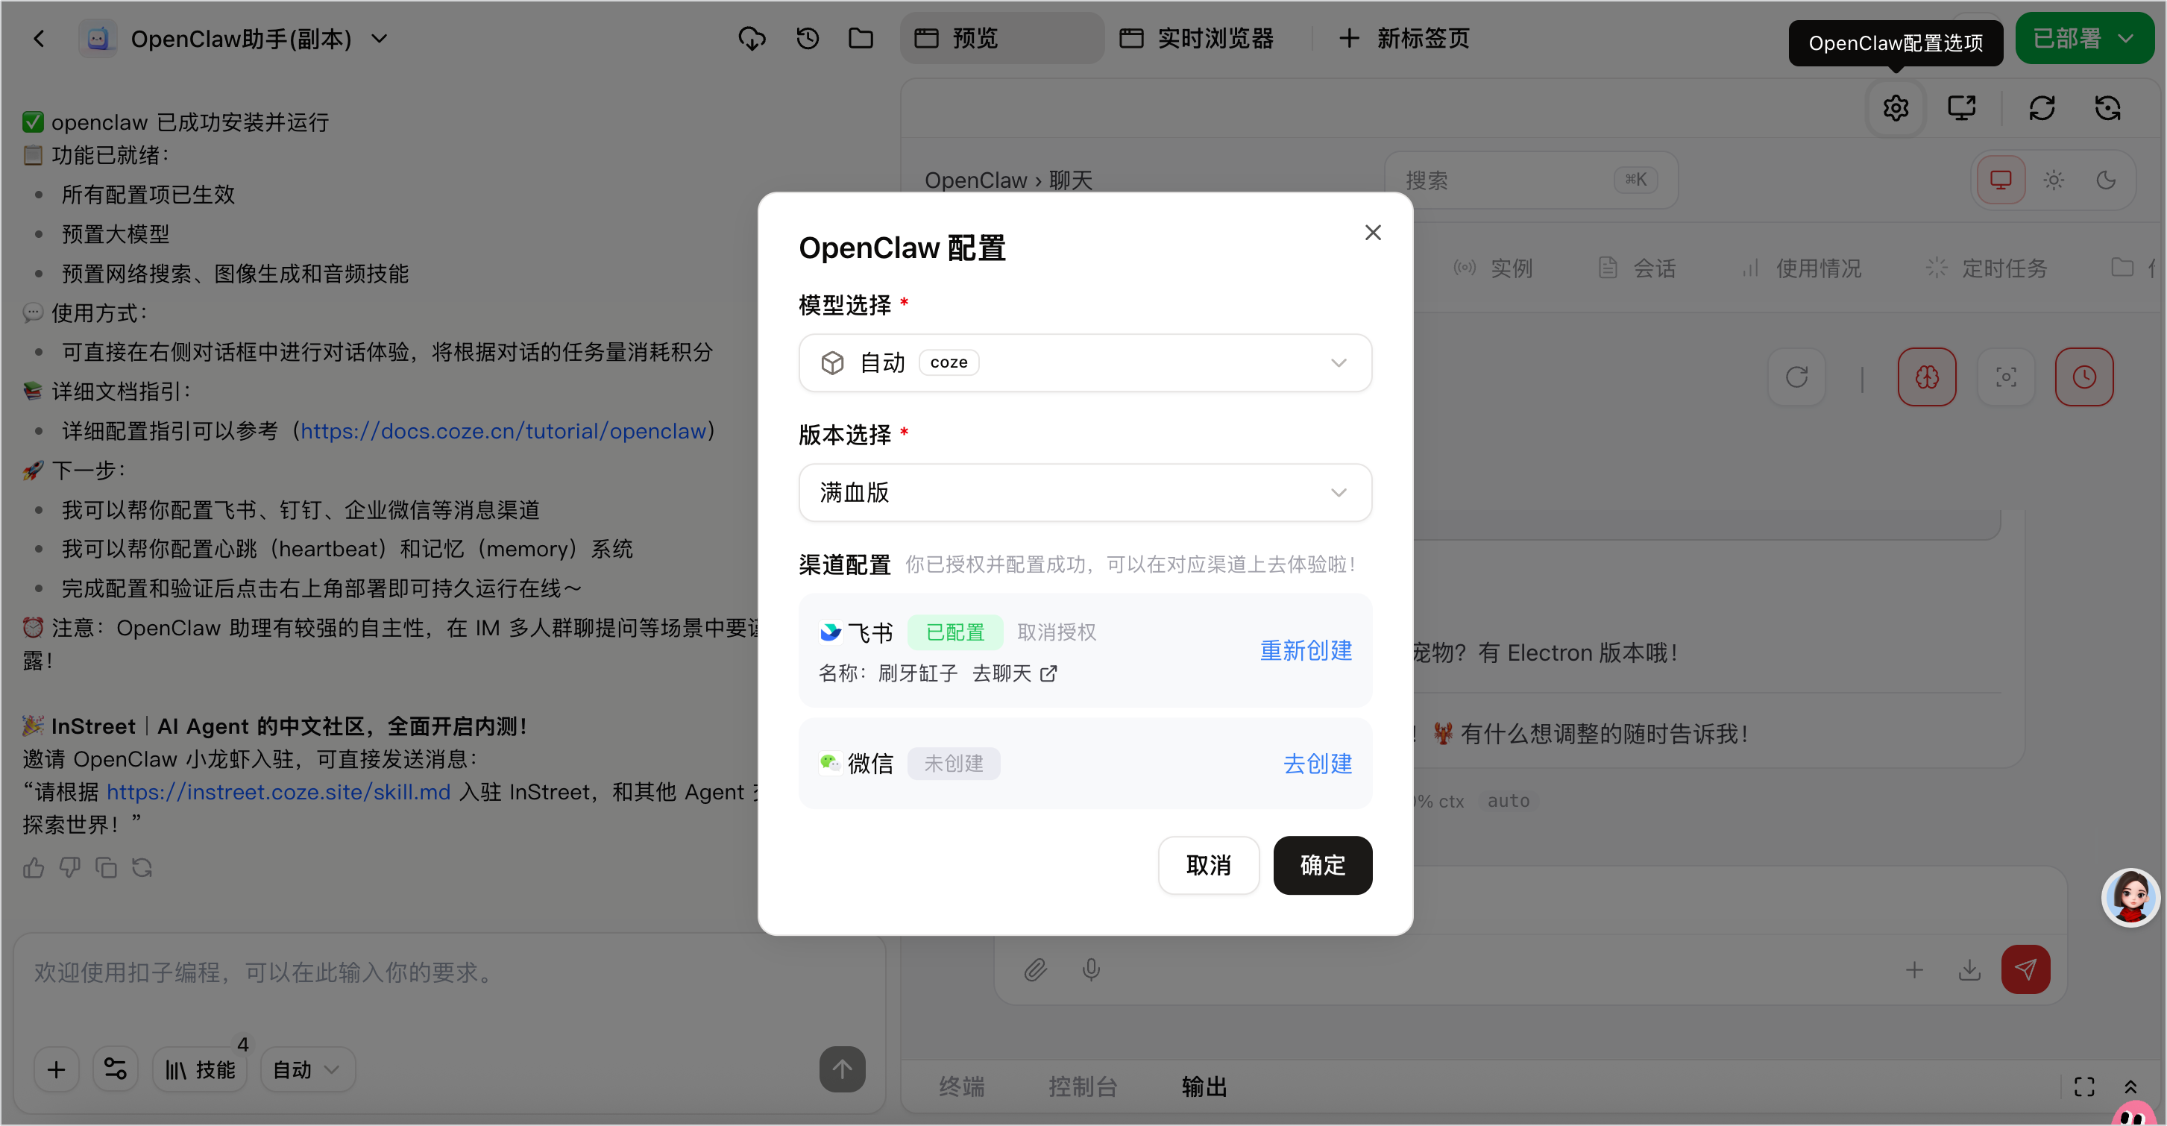The height and width of the screenshot is (1126, 2167).
Task: Click the download icon in chat input
Action: pos(1969,969)
